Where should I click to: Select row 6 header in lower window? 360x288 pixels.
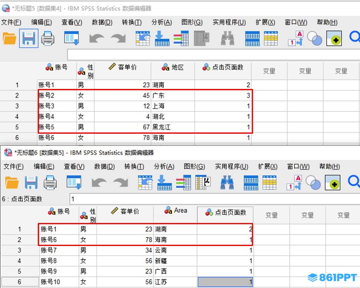[20, 282]
